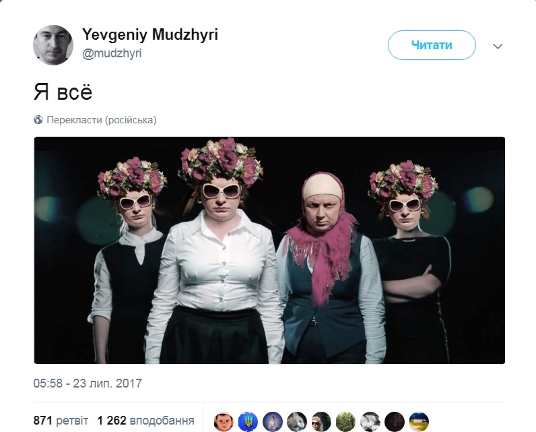Open the third liker avatar with blue background
536x432 pixels.
[273, 422]
